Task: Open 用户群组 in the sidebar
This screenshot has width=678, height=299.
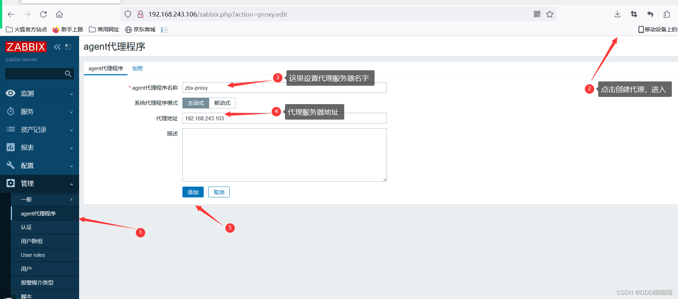Action: 45,241
